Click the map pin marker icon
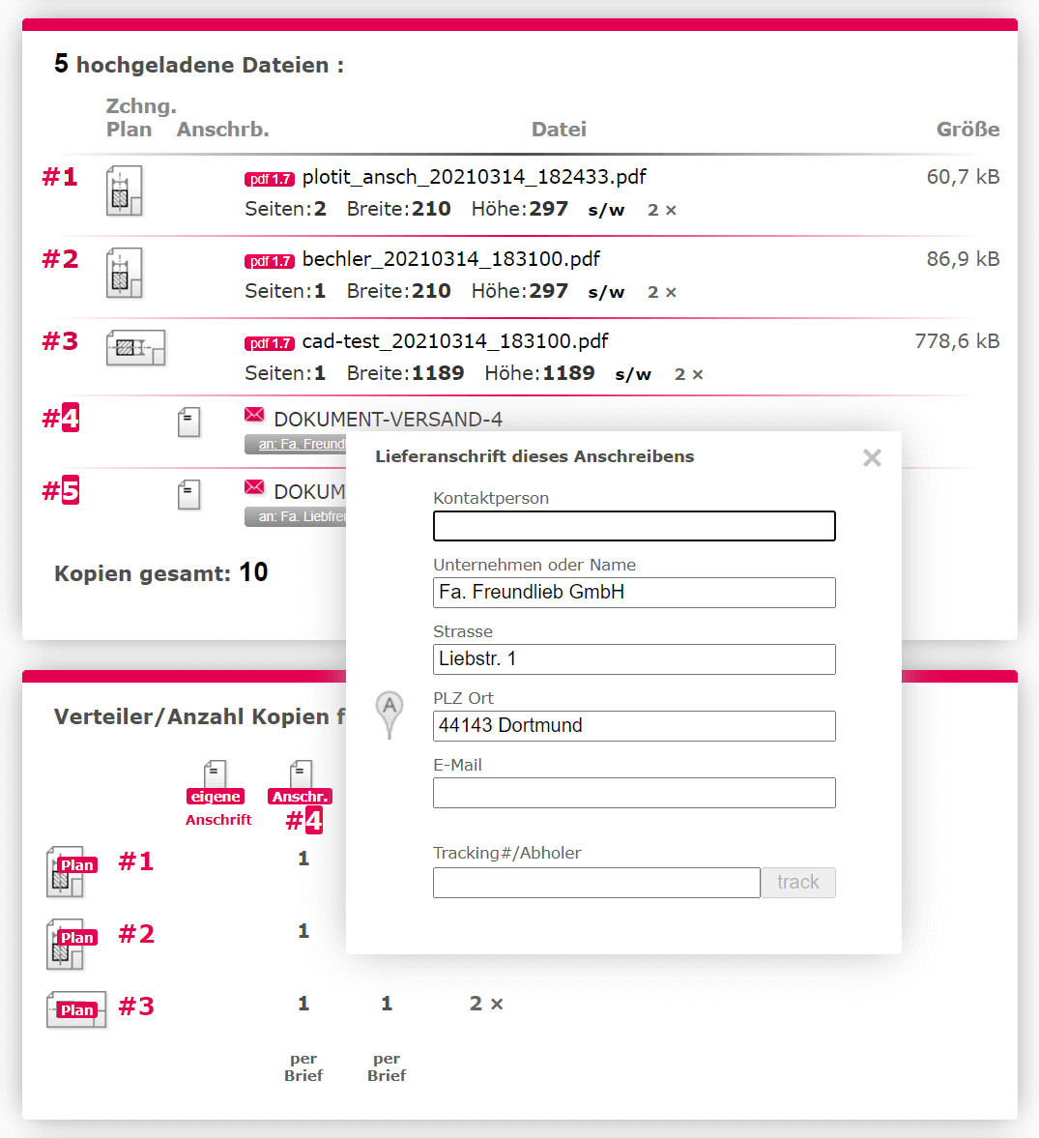Image resolution: width=1039 pixels, height=1138 pixels. pyautogui.click(x=390, y=715)
